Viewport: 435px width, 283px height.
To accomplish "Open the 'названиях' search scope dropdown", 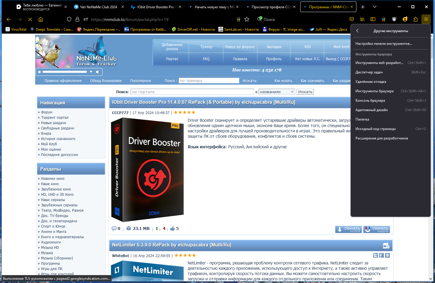I will pos(277,92).
